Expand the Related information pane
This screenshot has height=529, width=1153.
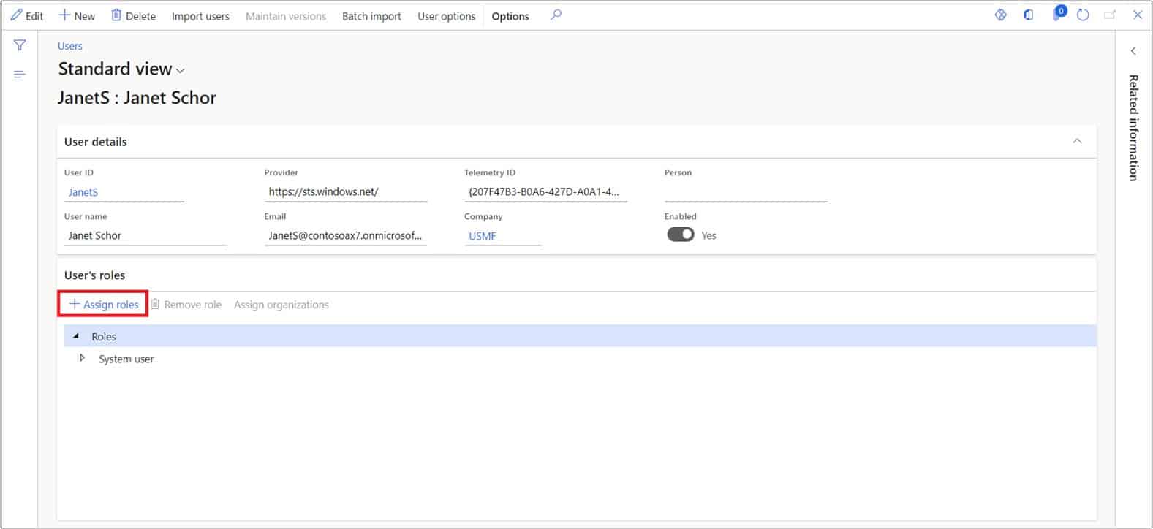pos(1133,51)
